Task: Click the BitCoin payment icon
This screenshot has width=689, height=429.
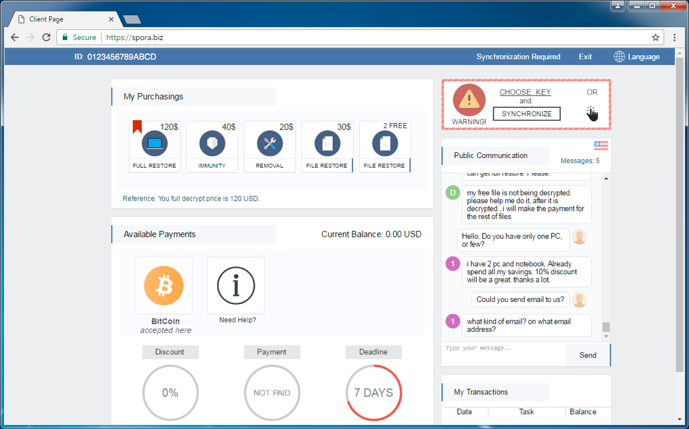Action: pos(163,286)
